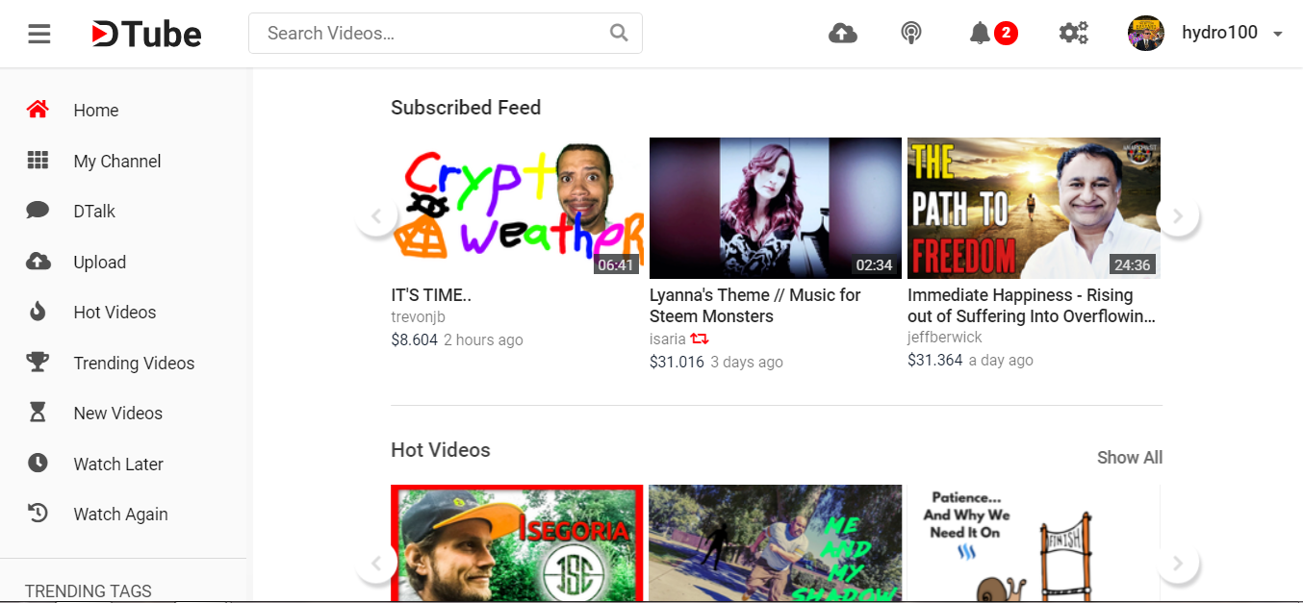Visit the jeffberwick channel link
This screenshot has width=1303, height=603.
(x=945, y=338)
